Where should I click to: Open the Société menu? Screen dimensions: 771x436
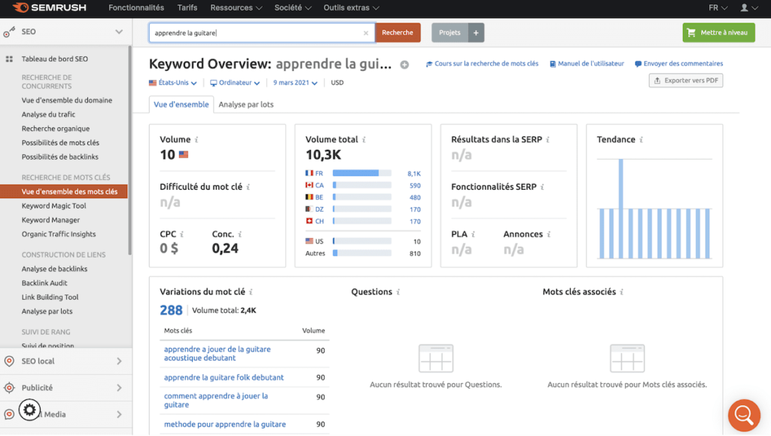[293, 8]
